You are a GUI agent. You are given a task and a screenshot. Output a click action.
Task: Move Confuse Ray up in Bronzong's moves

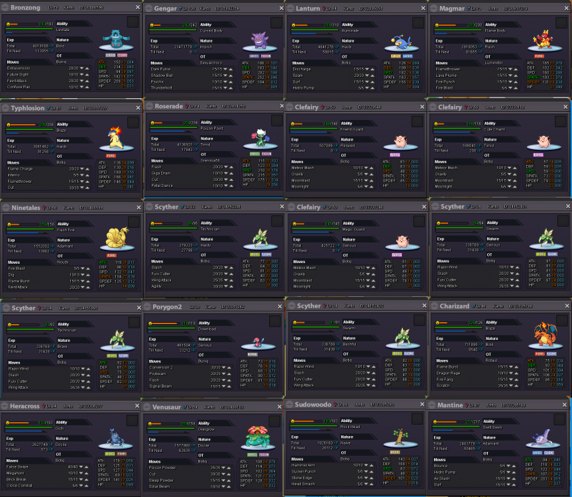(x=88, y=87)
